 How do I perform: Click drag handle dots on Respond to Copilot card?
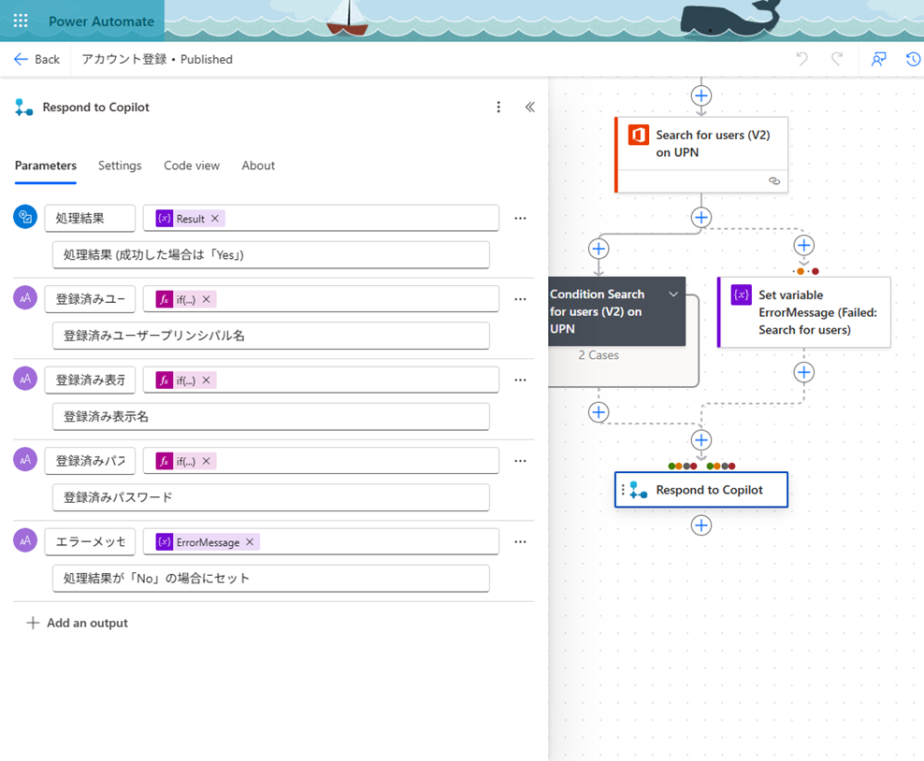[623, 490]
